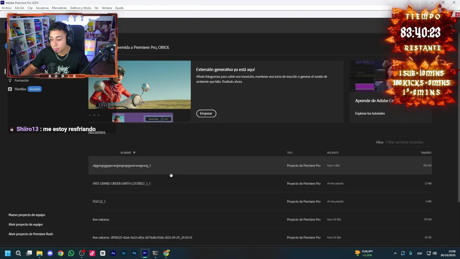The height and width of the screenshot is (259, 460).
Task: Open Explorar los tutoriales link
Action: (370, 113)
